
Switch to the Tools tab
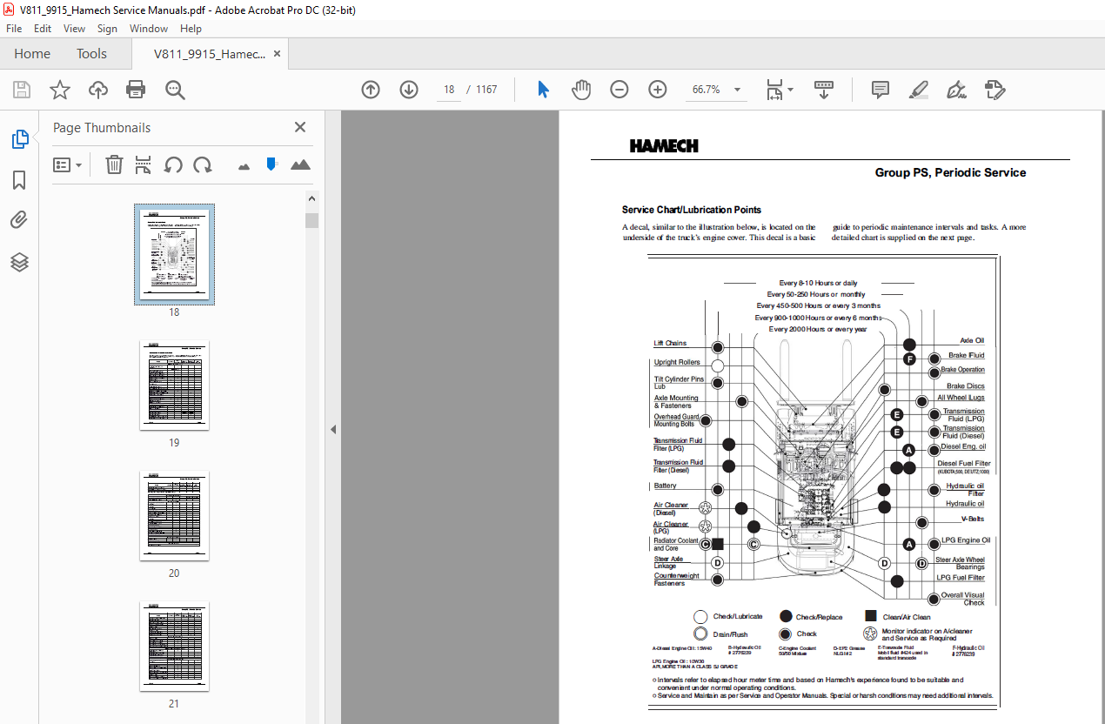click(x=91, y=54)
